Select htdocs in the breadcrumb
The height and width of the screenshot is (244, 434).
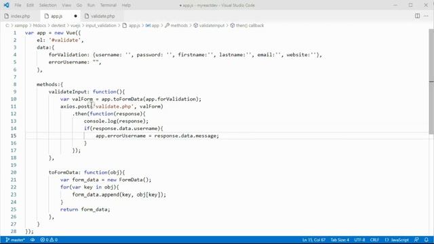pos(39,26)
